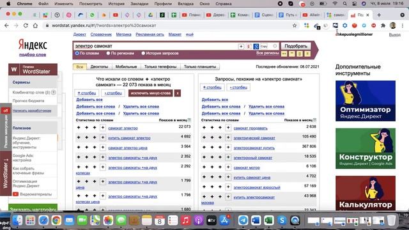
Task: Switch to the 'Мобильные' tab
Action: [126, 66]
